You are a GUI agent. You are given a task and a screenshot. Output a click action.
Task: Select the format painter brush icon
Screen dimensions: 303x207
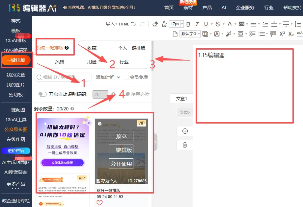pos(164,24)
